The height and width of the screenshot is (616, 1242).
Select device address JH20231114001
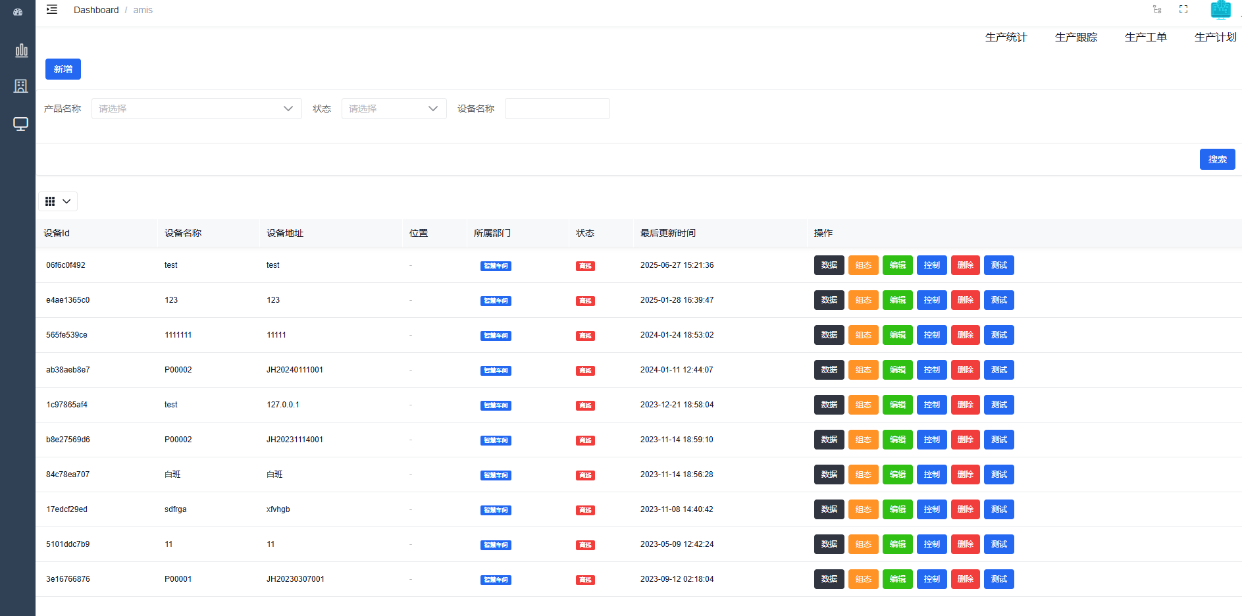tap(295, 440)
